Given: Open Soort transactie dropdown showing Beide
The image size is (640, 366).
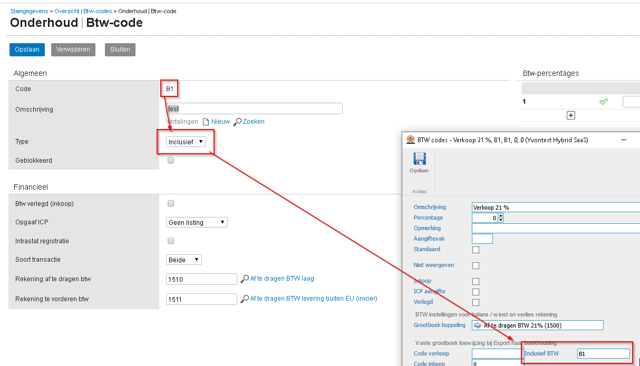Looking at the screenshot, I should tap(183, 260).
